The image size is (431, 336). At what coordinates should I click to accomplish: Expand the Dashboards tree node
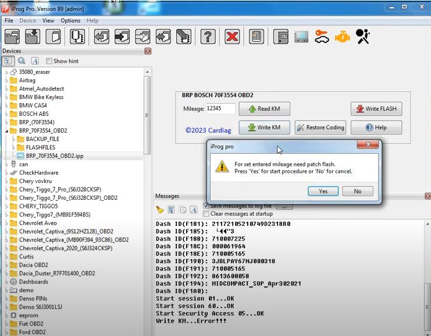point(6,282)
